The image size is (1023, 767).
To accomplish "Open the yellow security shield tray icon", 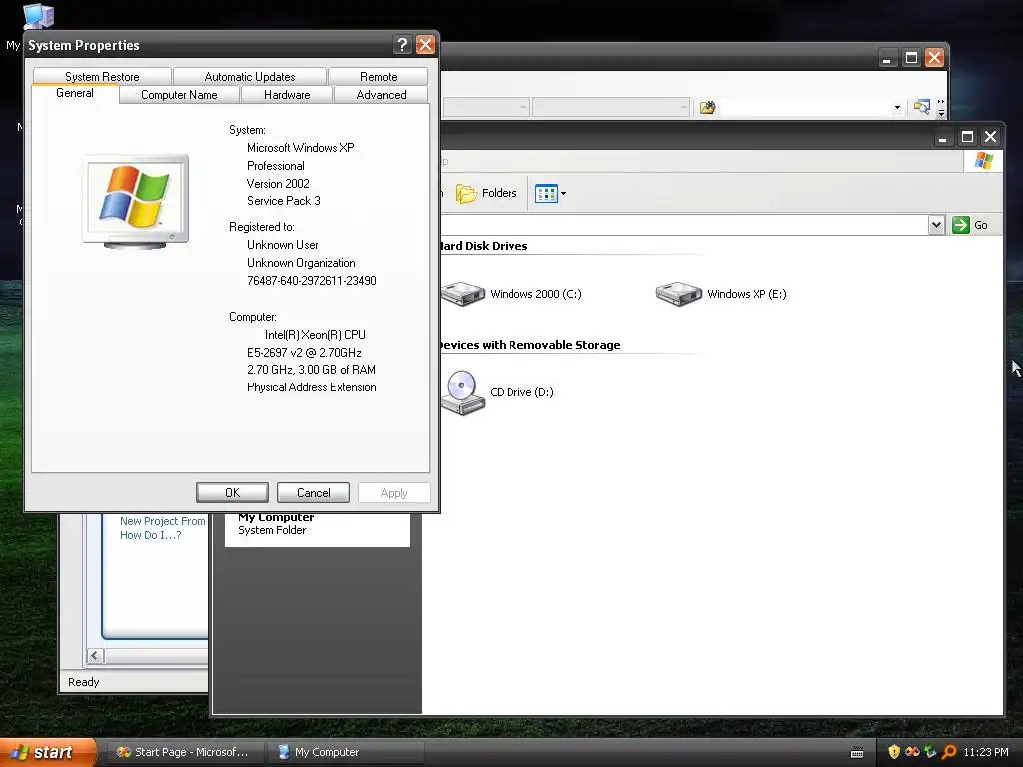I will (894, 752).
